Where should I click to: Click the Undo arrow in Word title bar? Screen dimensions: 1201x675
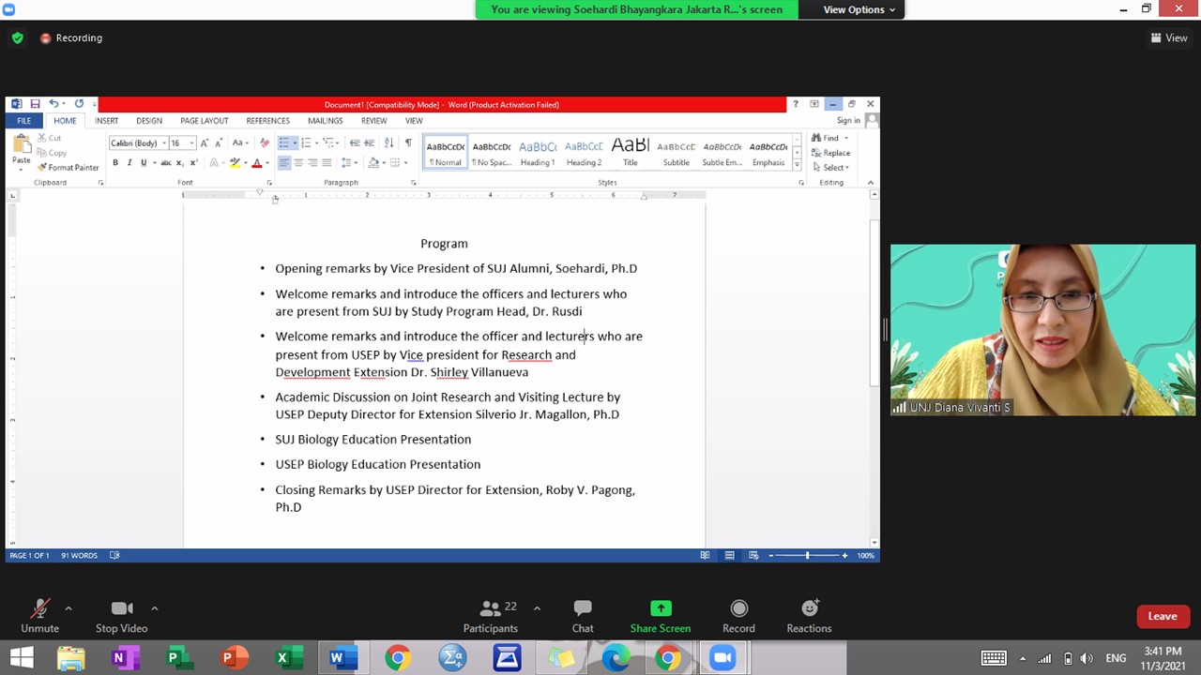(x=53, y=104)
